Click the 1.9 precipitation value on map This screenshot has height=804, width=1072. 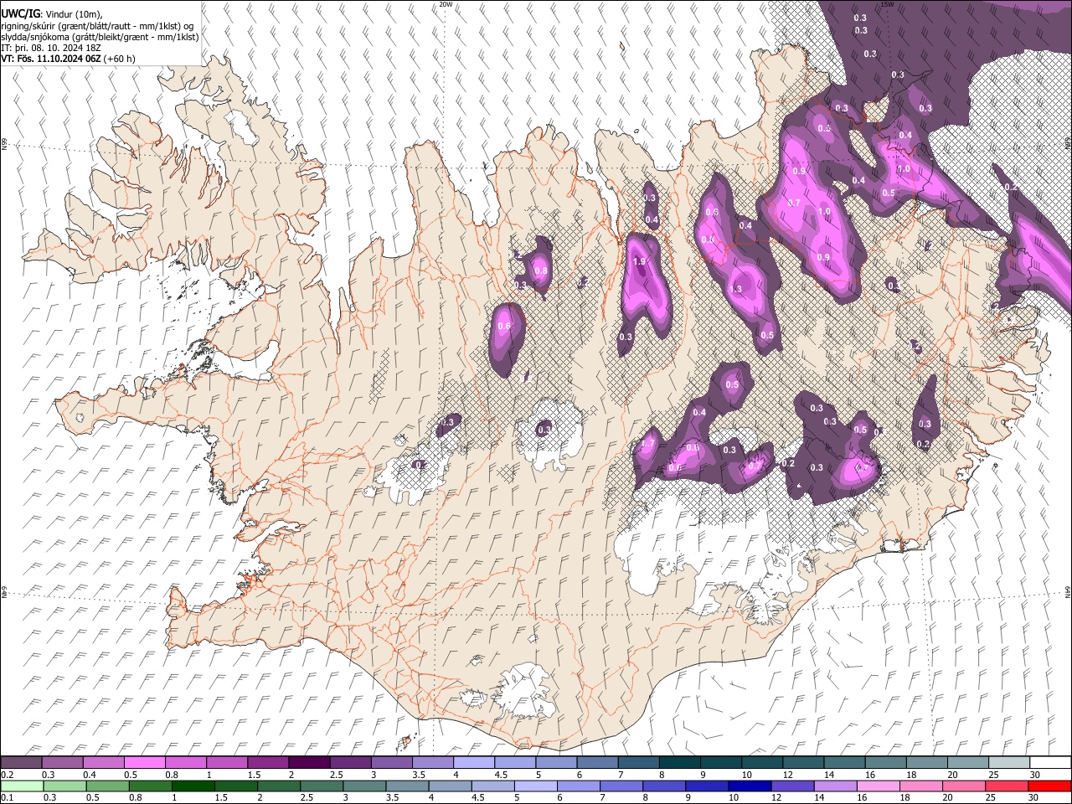[639, 262]
